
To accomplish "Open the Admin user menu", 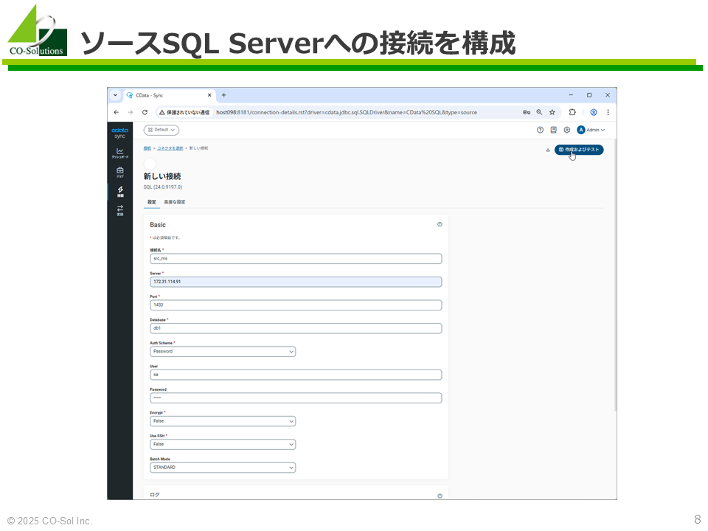I will click(591, 130).
